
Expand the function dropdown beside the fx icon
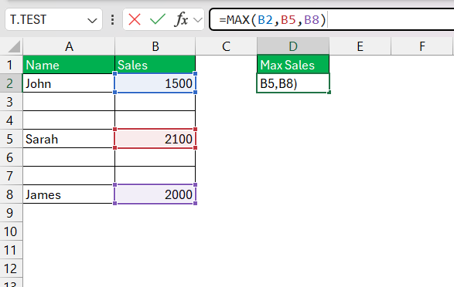(x=198, y=20)
